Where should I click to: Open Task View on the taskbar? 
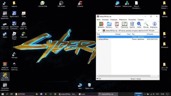(11, 94)
